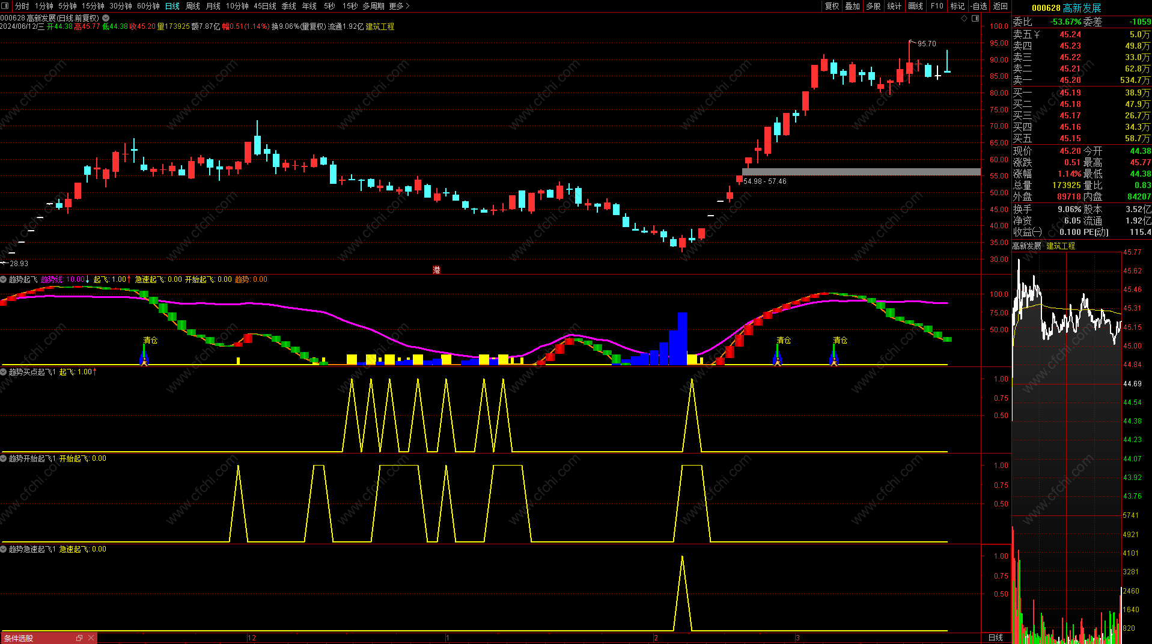
Task: Click the diamond marker icon above chart
Action: pos(965,18)
